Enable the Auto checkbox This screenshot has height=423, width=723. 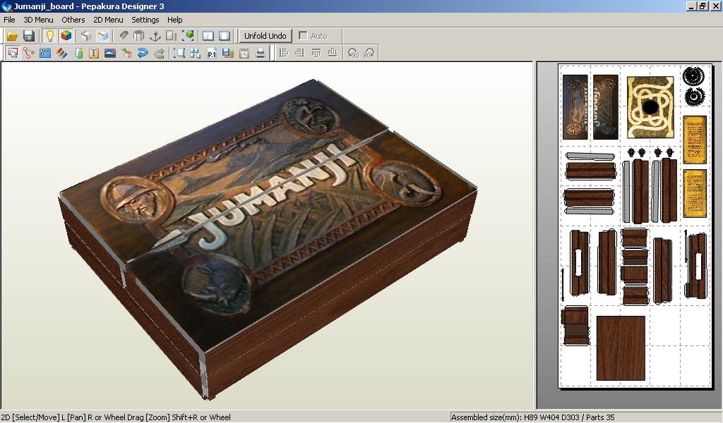303,36
